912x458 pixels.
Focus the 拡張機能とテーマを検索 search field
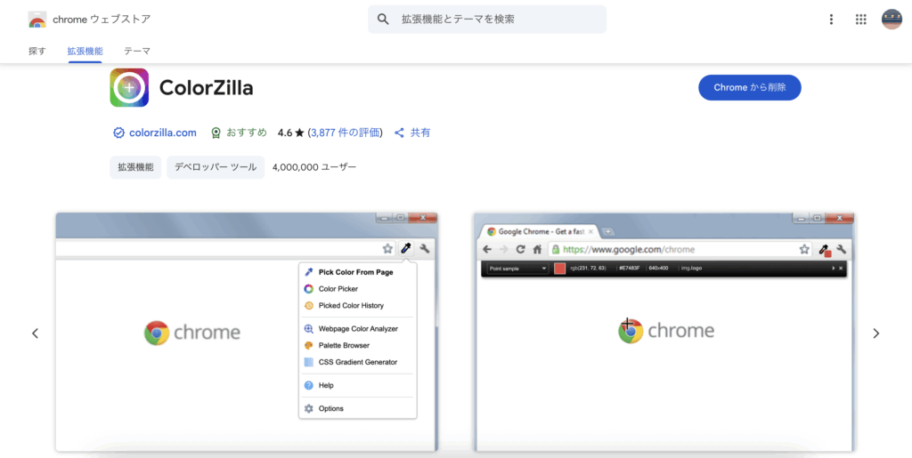(x=499, y=20)
